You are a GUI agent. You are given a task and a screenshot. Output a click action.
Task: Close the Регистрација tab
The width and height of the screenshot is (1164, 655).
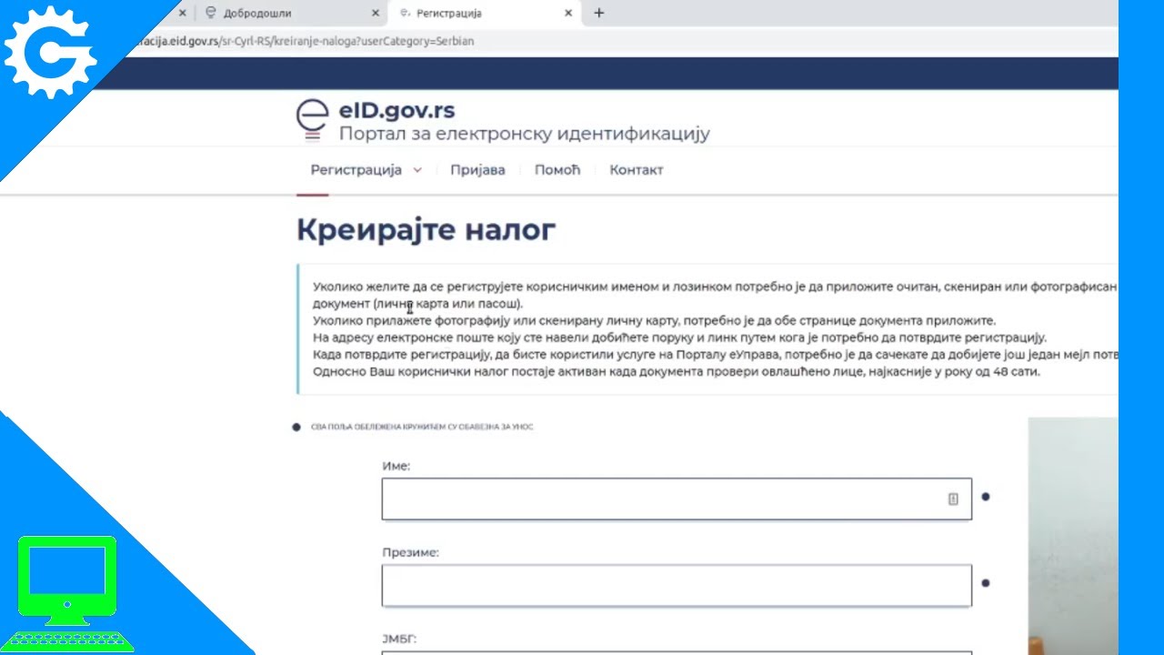pyautogui.click(x=568, y=14)
